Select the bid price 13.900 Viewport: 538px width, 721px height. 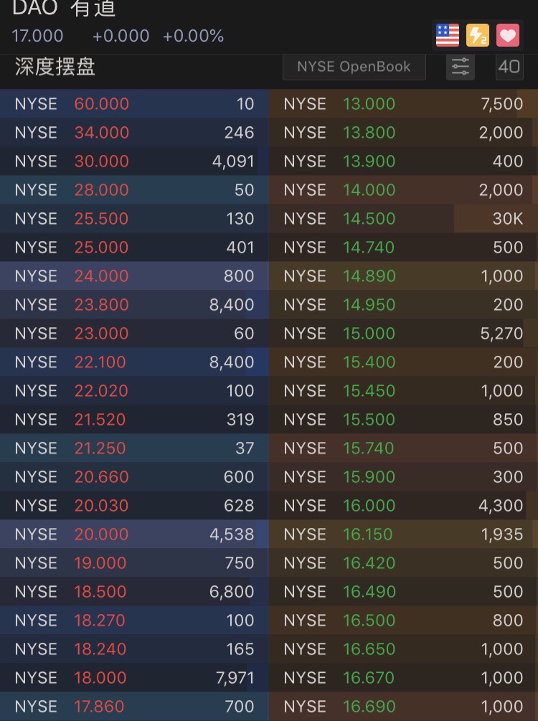(x=369, y=161)
